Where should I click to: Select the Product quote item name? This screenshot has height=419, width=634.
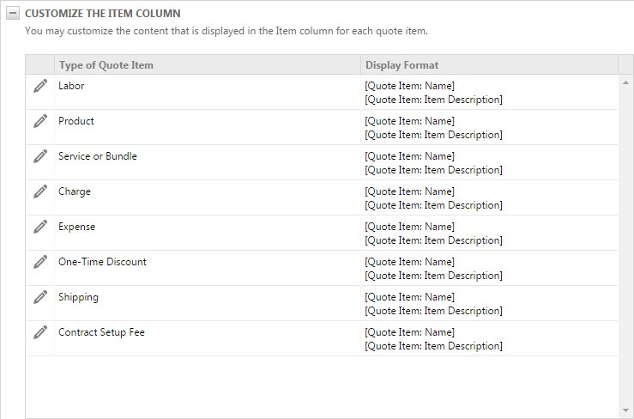[76, 121]
